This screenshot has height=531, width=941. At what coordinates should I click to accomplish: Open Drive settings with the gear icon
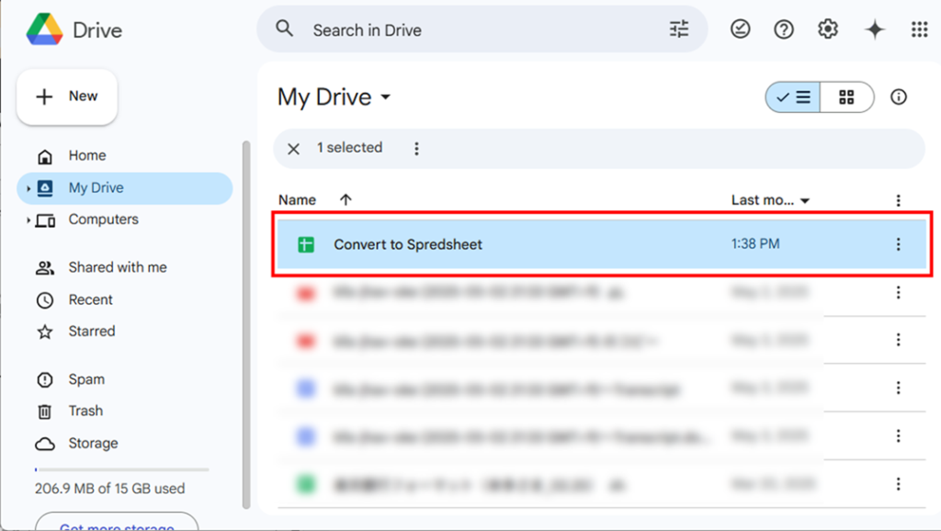tap(827, 28)
